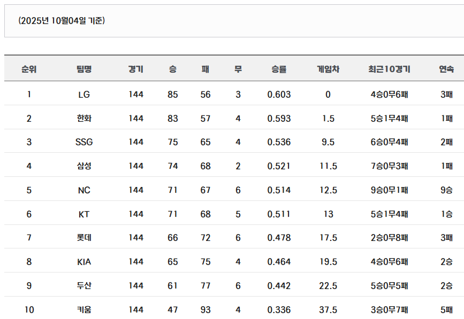Viewport: 464px width, 319px height.
Task: Select the 한화 team name
Action: click(x=84, y=118)
